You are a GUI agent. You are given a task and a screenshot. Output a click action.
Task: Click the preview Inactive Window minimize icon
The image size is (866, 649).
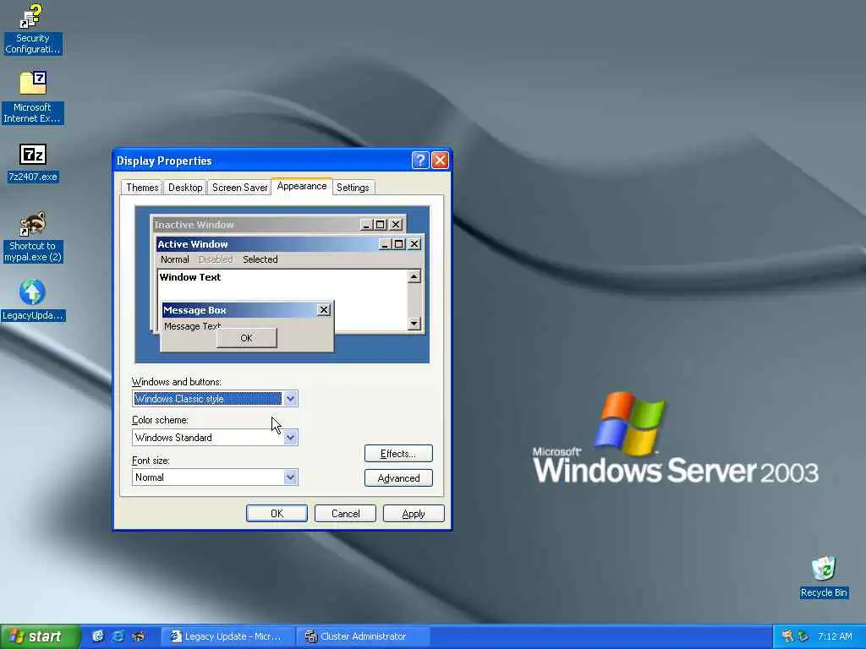click(x=366, y=225)
